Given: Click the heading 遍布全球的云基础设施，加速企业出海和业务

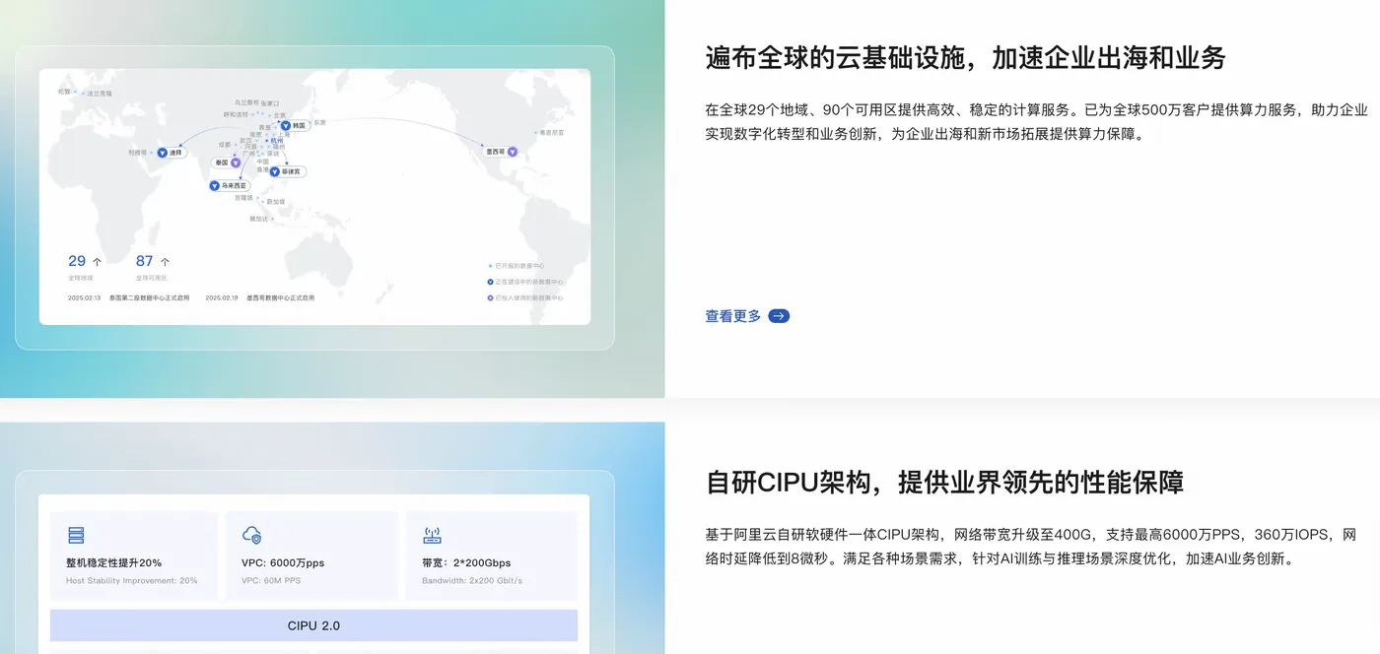Looking at the screenshot, I should pyautogui.click(x=965, y=57).
